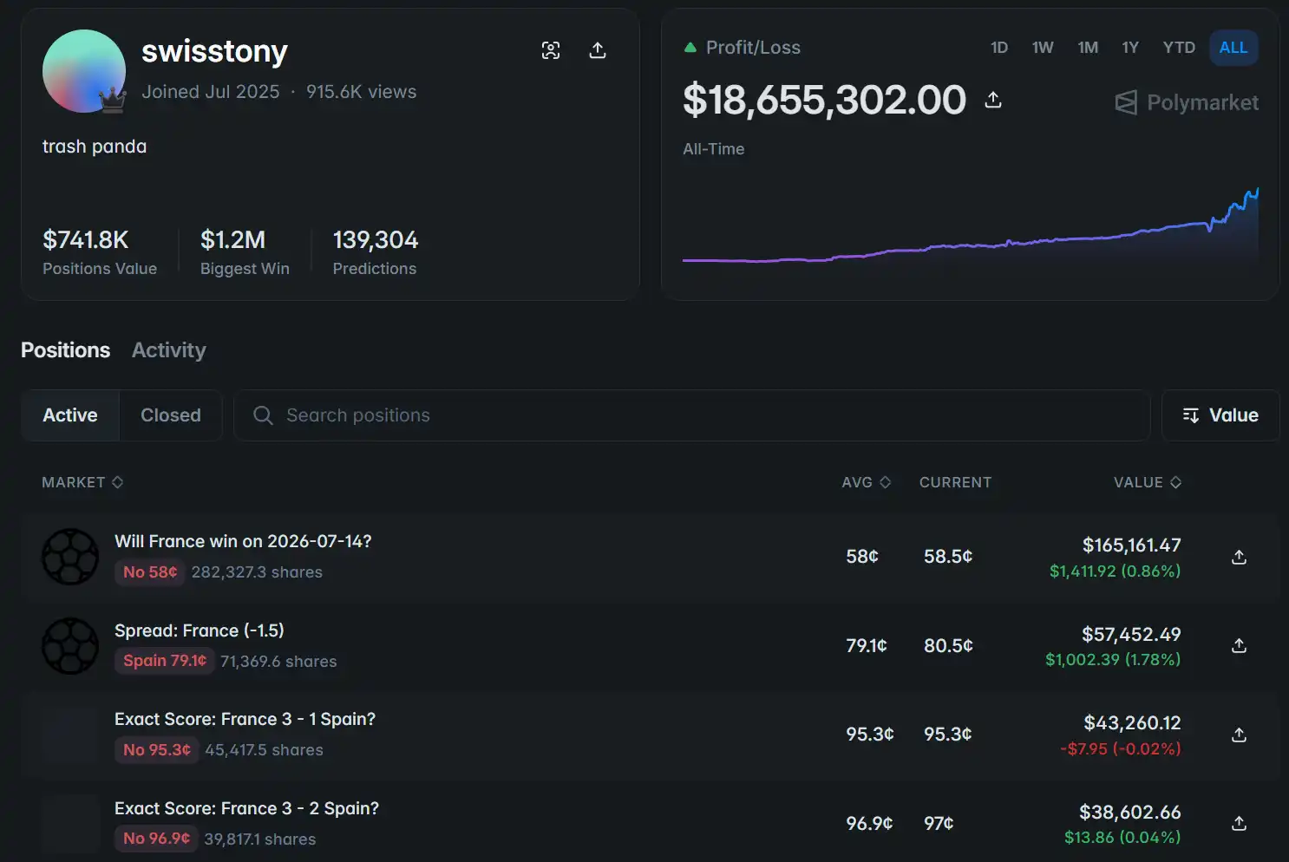Share the France win 2026-07-14 position
This screenshot has height=862, width=1289.
1239,557
